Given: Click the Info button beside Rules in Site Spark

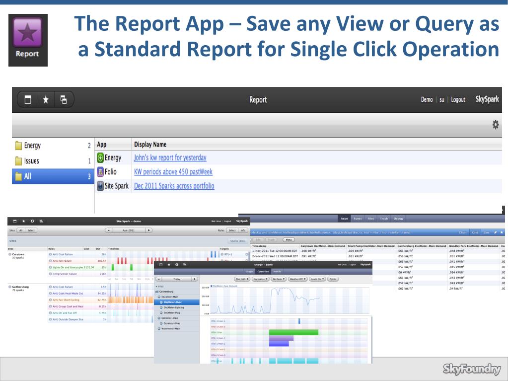Looking at the screenshot, I should click(x=243, y=230).
